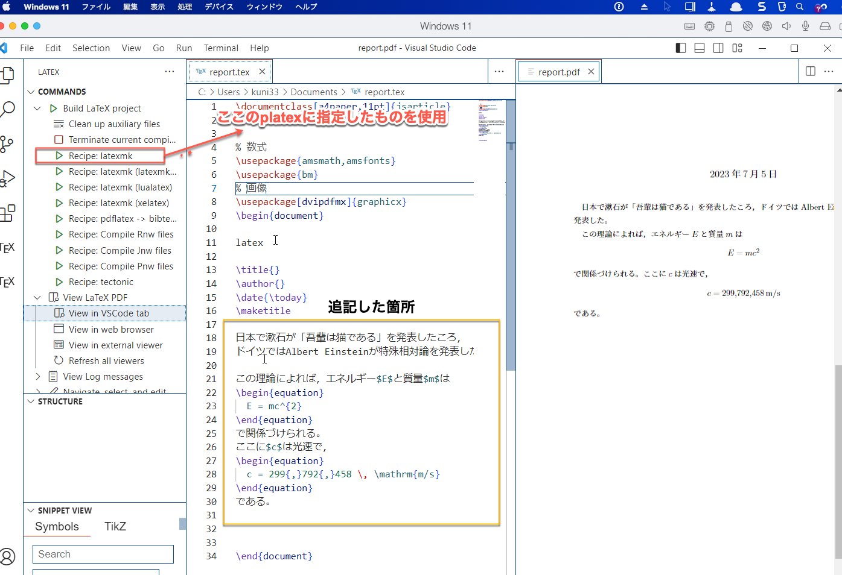Close the report.tex tab

click(262, 72)
